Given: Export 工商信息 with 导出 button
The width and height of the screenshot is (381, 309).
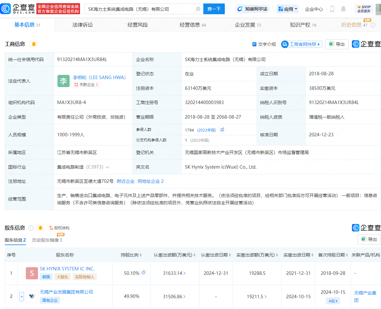Looking at the screenshot, I should (x=337, y=44).
